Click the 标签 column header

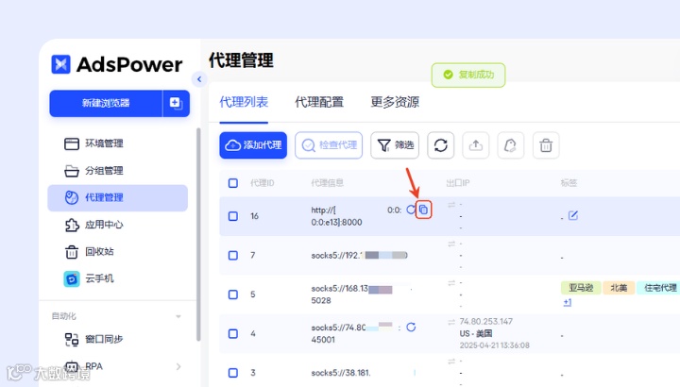pos(569,183)
